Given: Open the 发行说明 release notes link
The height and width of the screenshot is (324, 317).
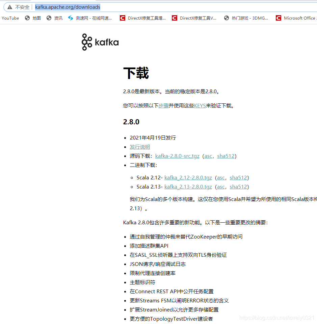Looking at the screenshot, I should click(x=140, y=147).
